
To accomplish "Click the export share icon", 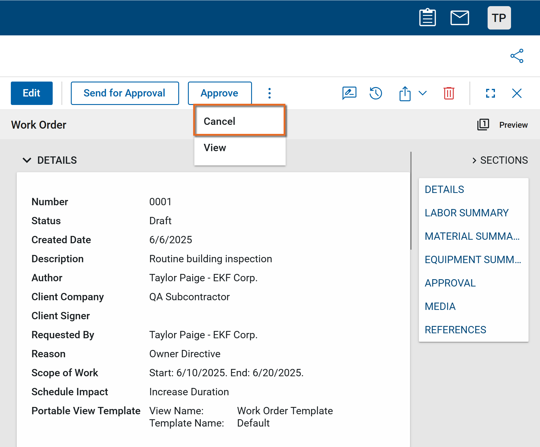I will pos(405,94).
